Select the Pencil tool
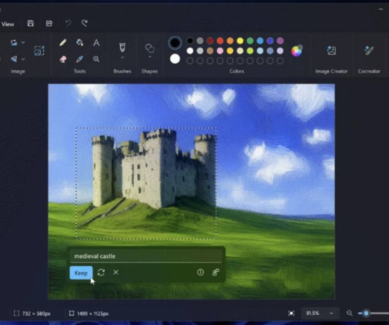Viewport: 389px width, 325px height. tap(63, 42)
